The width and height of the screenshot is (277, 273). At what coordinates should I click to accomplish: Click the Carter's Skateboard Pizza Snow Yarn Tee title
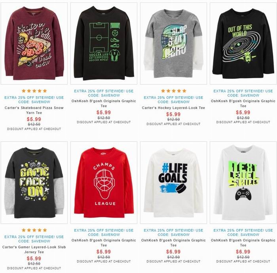(34, 110)
